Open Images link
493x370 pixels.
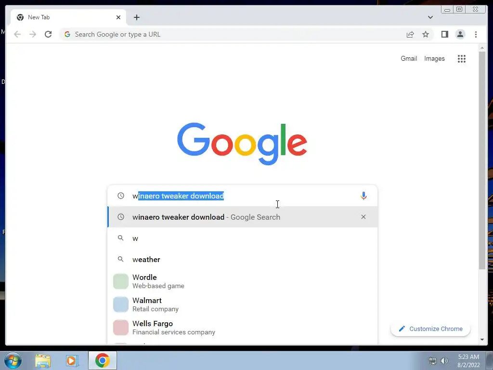tap(435, 58)
